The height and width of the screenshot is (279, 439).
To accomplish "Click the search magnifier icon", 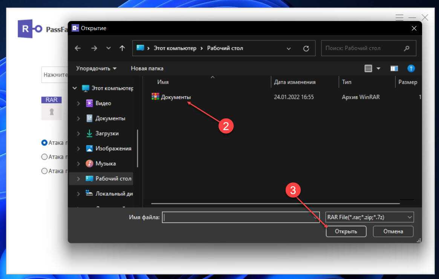I will point(406,48).
